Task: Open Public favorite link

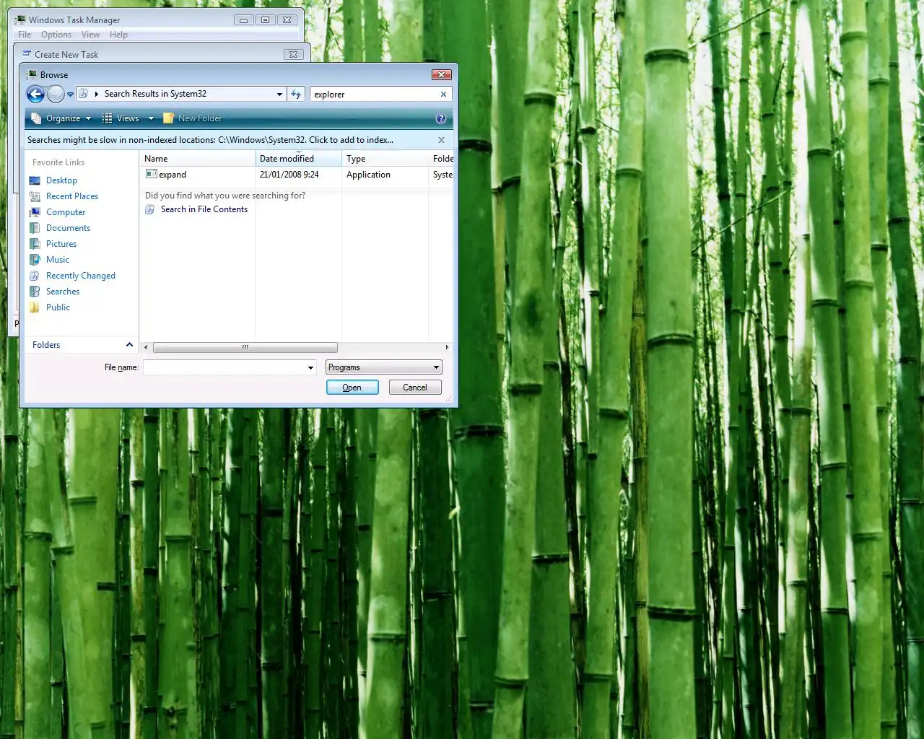Action: coord(58,307)
